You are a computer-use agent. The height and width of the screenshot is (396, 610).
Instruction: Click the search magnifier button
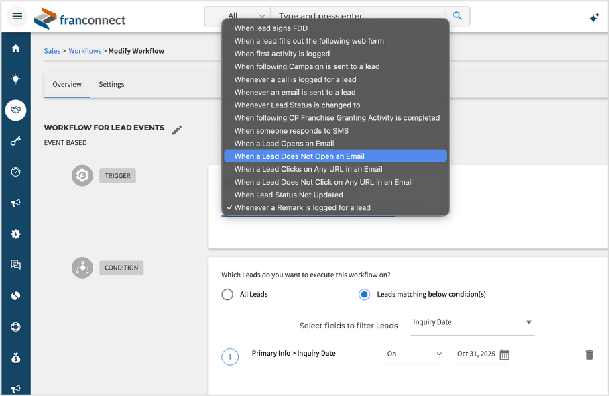coord(458,16)
